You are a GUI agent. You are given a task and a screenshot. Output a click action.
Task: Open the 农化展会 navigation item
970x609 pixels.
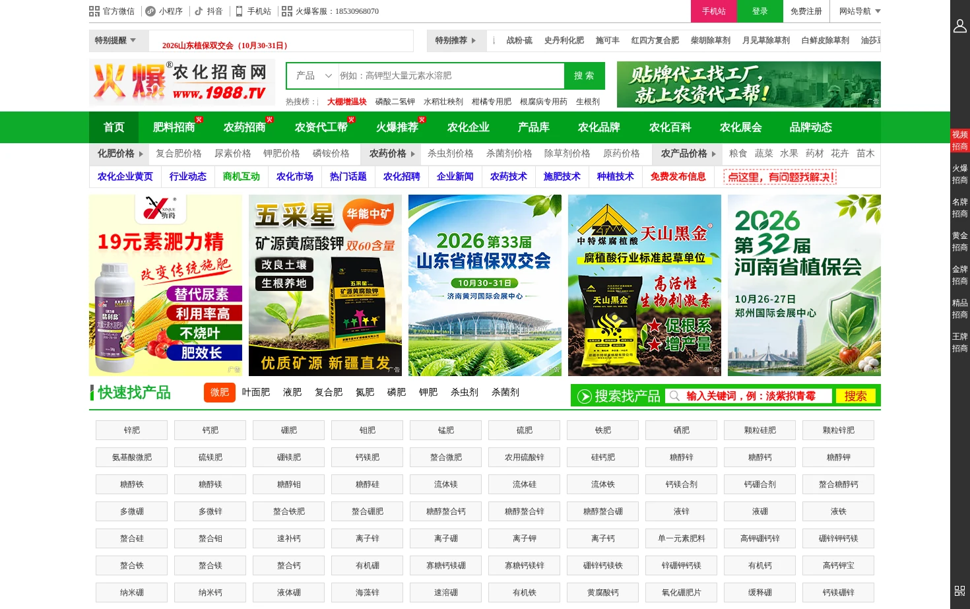pyautogui.click(x=741, y=127)
